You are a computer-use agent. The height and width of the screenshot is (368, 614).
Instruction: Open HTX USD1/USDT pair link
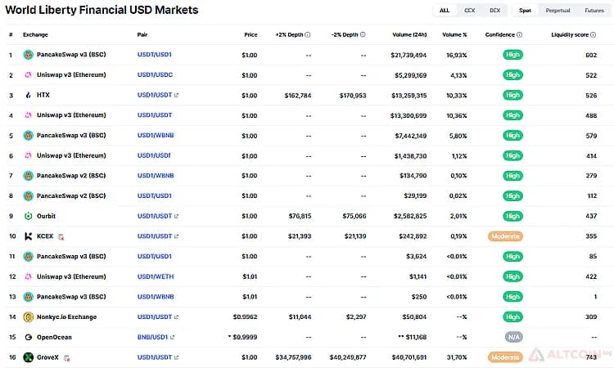point(155,95)
